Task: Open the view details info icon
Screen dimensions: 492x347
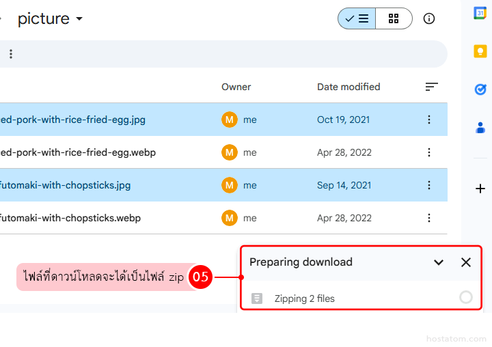Action: (429, 19)
